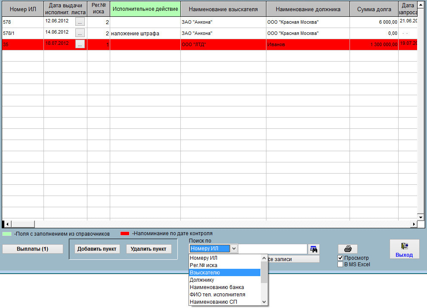Toggle the Просмотр checkbox
427x308 pixels.
340,258
